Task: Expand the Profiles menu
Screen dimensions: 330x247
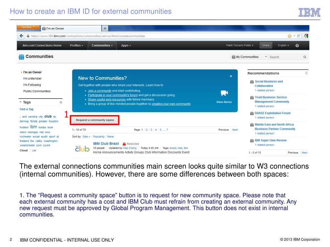Action: pos(76,46)
